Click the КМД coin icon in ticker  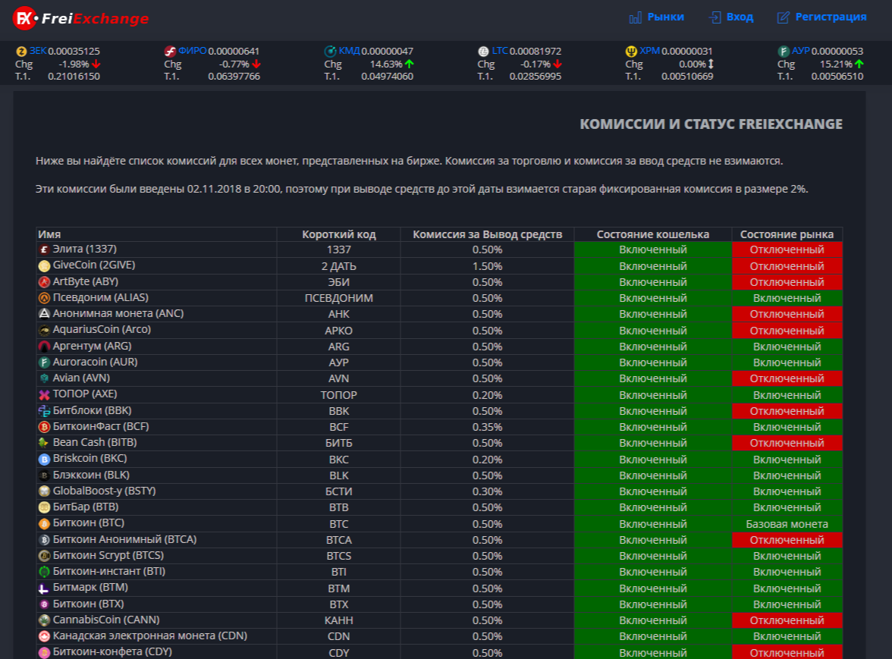click(330, 51)
